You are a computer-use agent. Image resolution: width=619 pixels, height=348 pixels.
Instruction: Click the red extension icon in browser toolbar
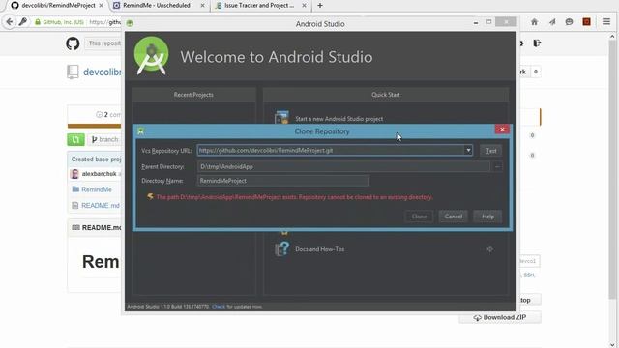pos(586,22)
